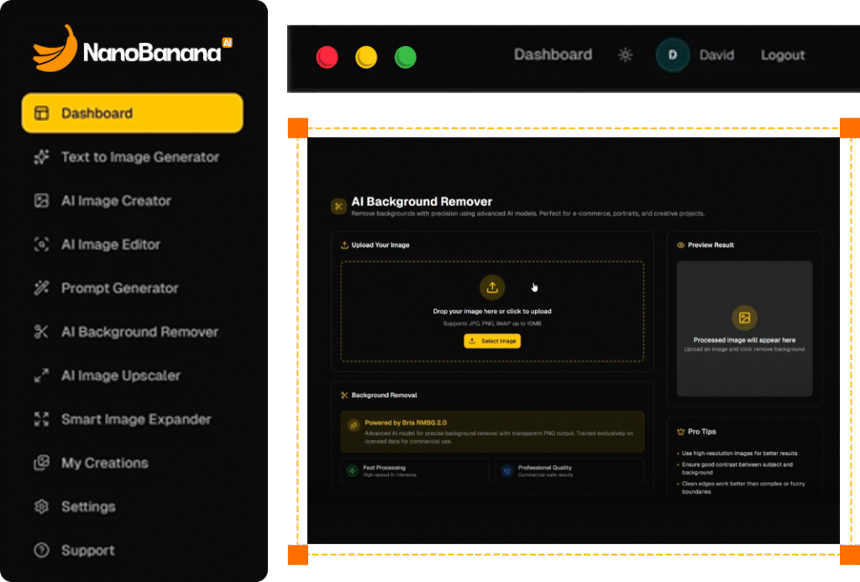Click the Prompt Generator magic wand icon
The image size is (860, 582).
pyautogui.click(x=41, y=288)
